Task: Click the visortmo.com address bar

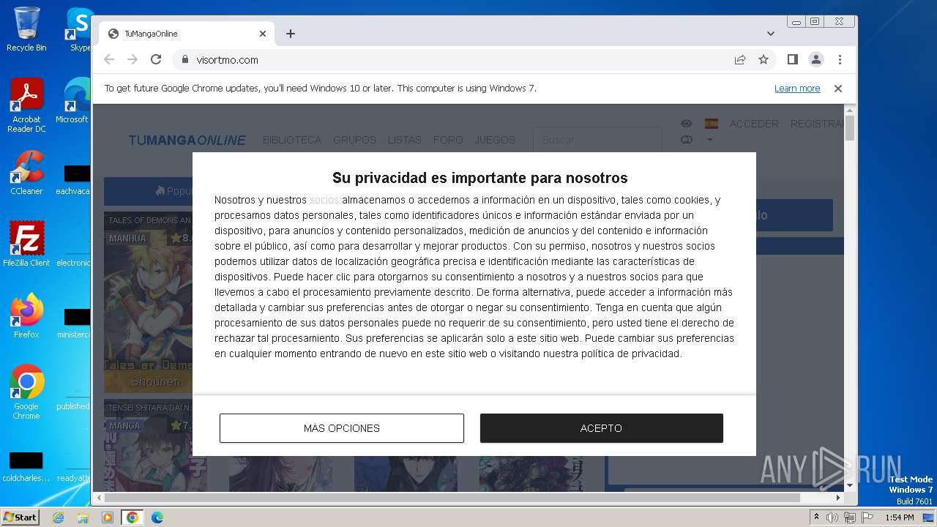Action: point(454,60)
